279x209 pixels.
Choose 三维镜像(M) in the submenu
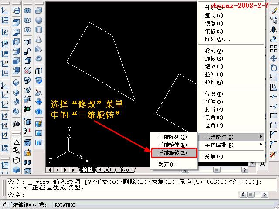click(x=174, y=145)
